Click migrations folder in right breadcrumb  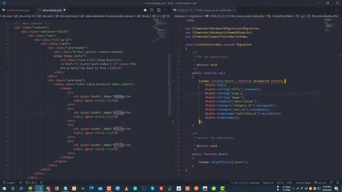pyautogui.click(x=195, y=16)
